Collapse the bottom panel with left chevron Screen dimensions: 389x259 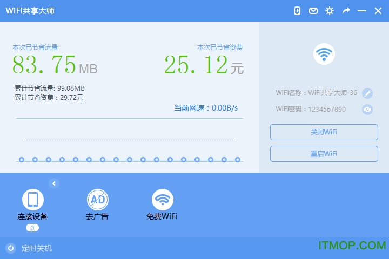click(x=54, y=183)
